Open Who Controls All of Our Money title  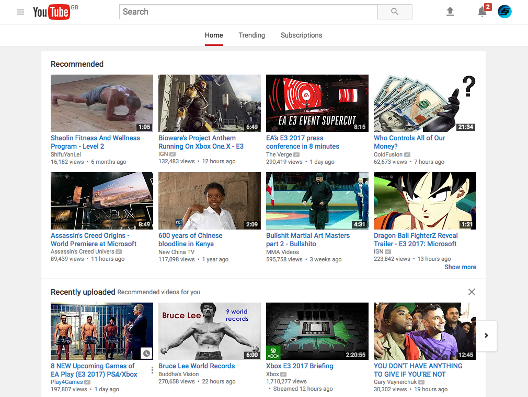(409, 142)
